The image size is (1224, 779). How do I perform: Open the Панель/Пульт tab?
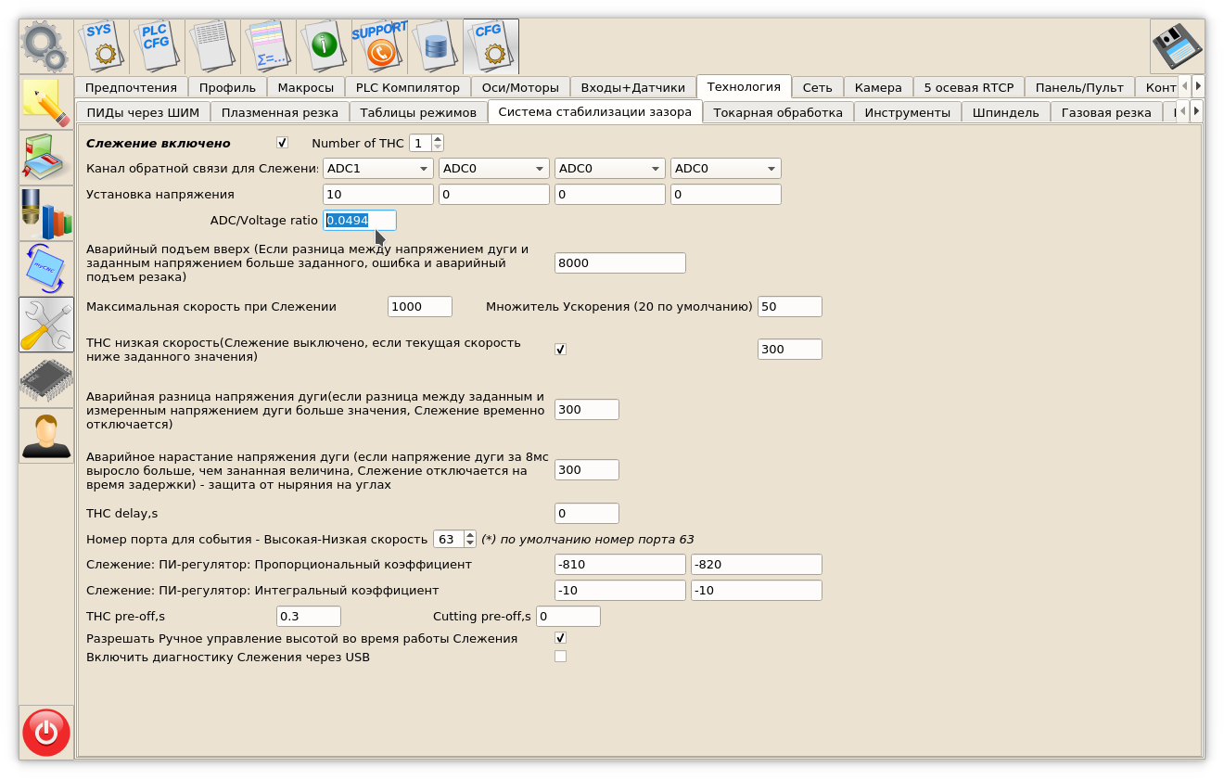1079,87
